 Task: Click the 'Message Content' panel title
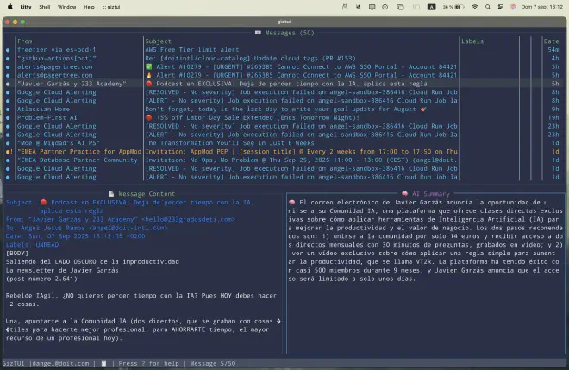[147, 194]
